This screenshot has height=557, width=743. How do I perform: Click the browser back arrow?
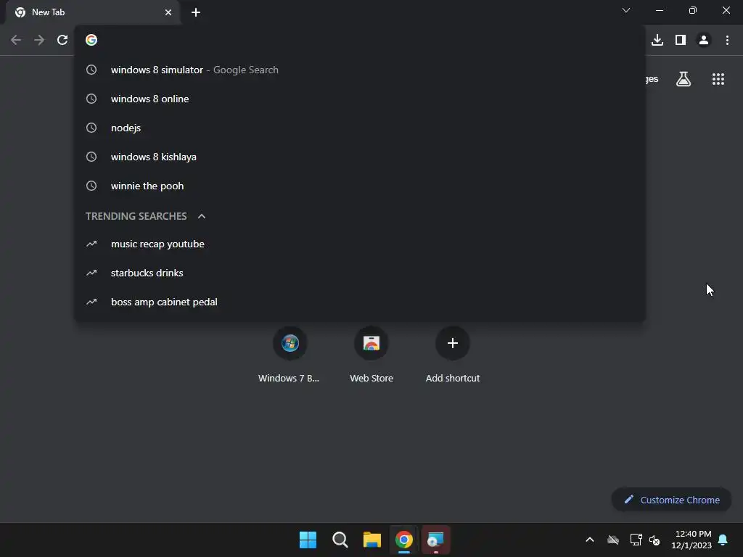16,41
